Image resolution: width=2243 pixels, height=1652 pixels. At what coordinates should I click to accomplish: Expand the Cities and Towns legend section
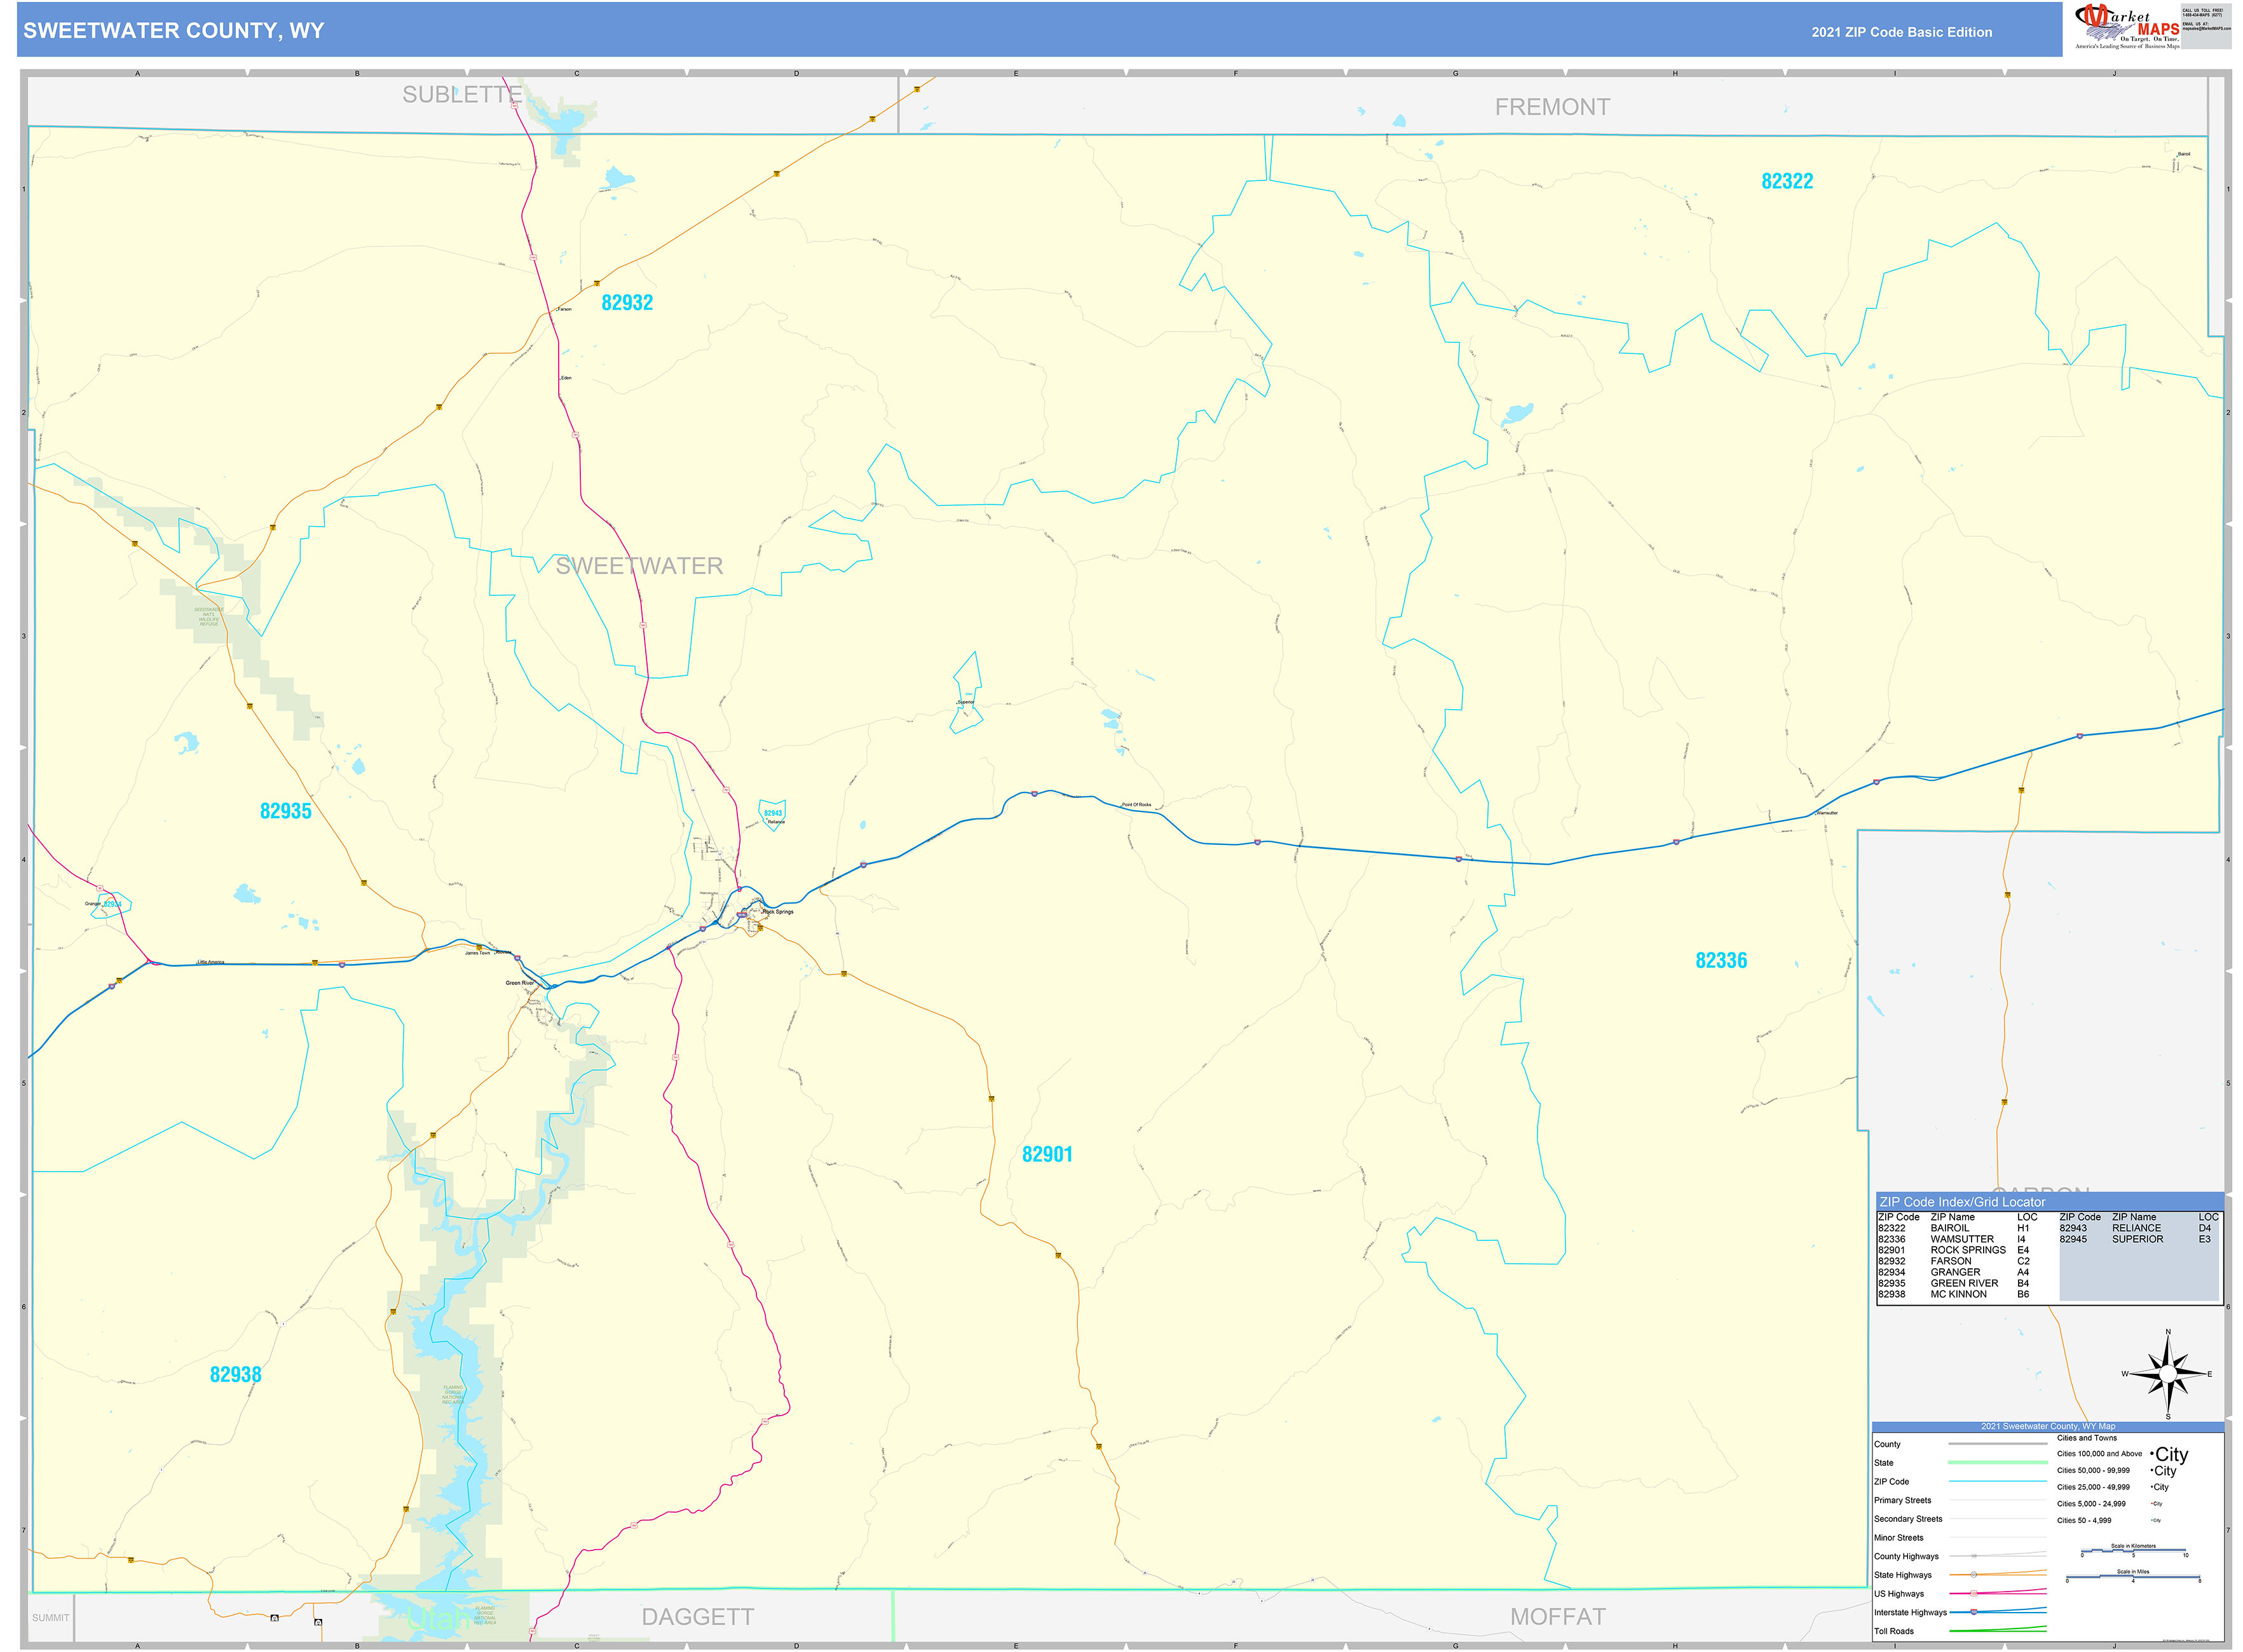click(x=2087, y=1438)
